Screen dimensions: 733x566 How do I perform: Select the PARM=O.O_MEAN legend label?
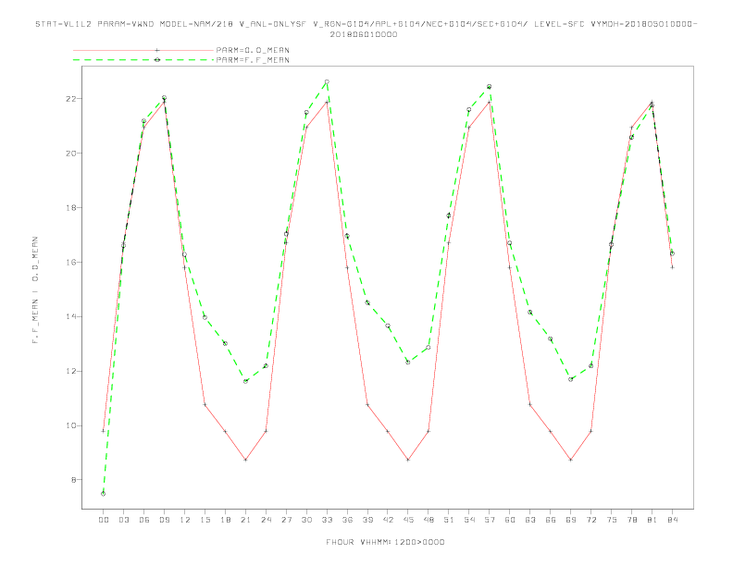point(253,50)
